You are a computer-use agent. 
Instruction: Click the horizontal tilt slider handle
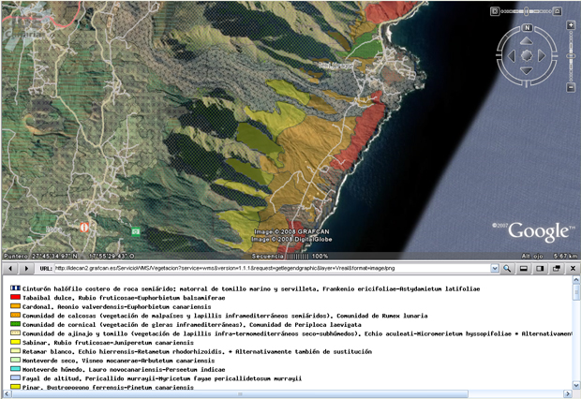(527, 11)
